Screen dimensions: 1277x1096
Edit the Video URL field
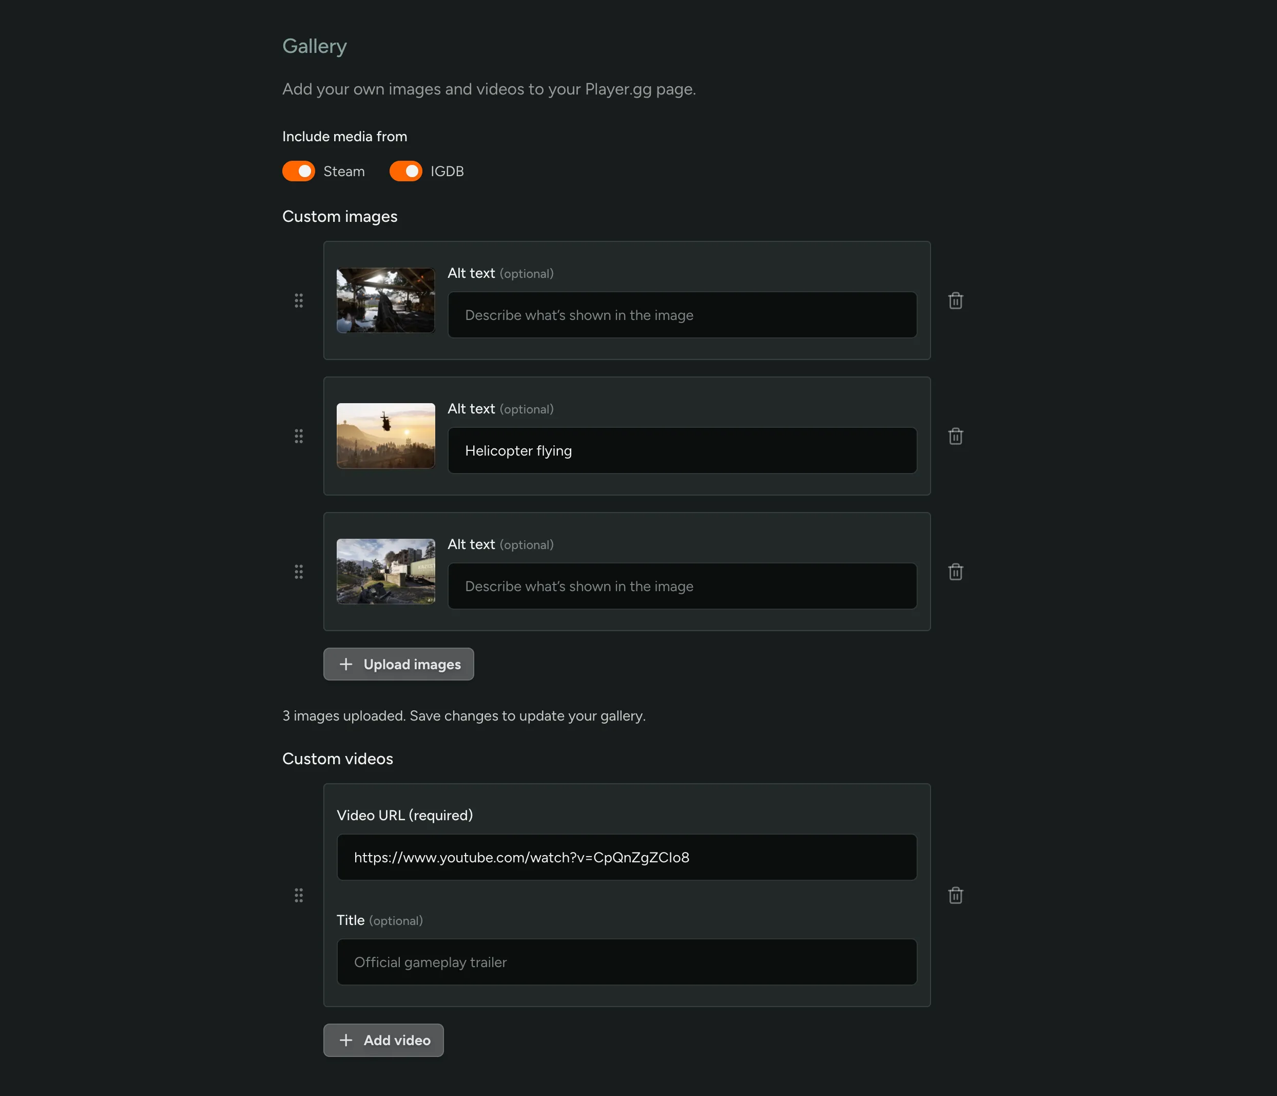(627, 857)
